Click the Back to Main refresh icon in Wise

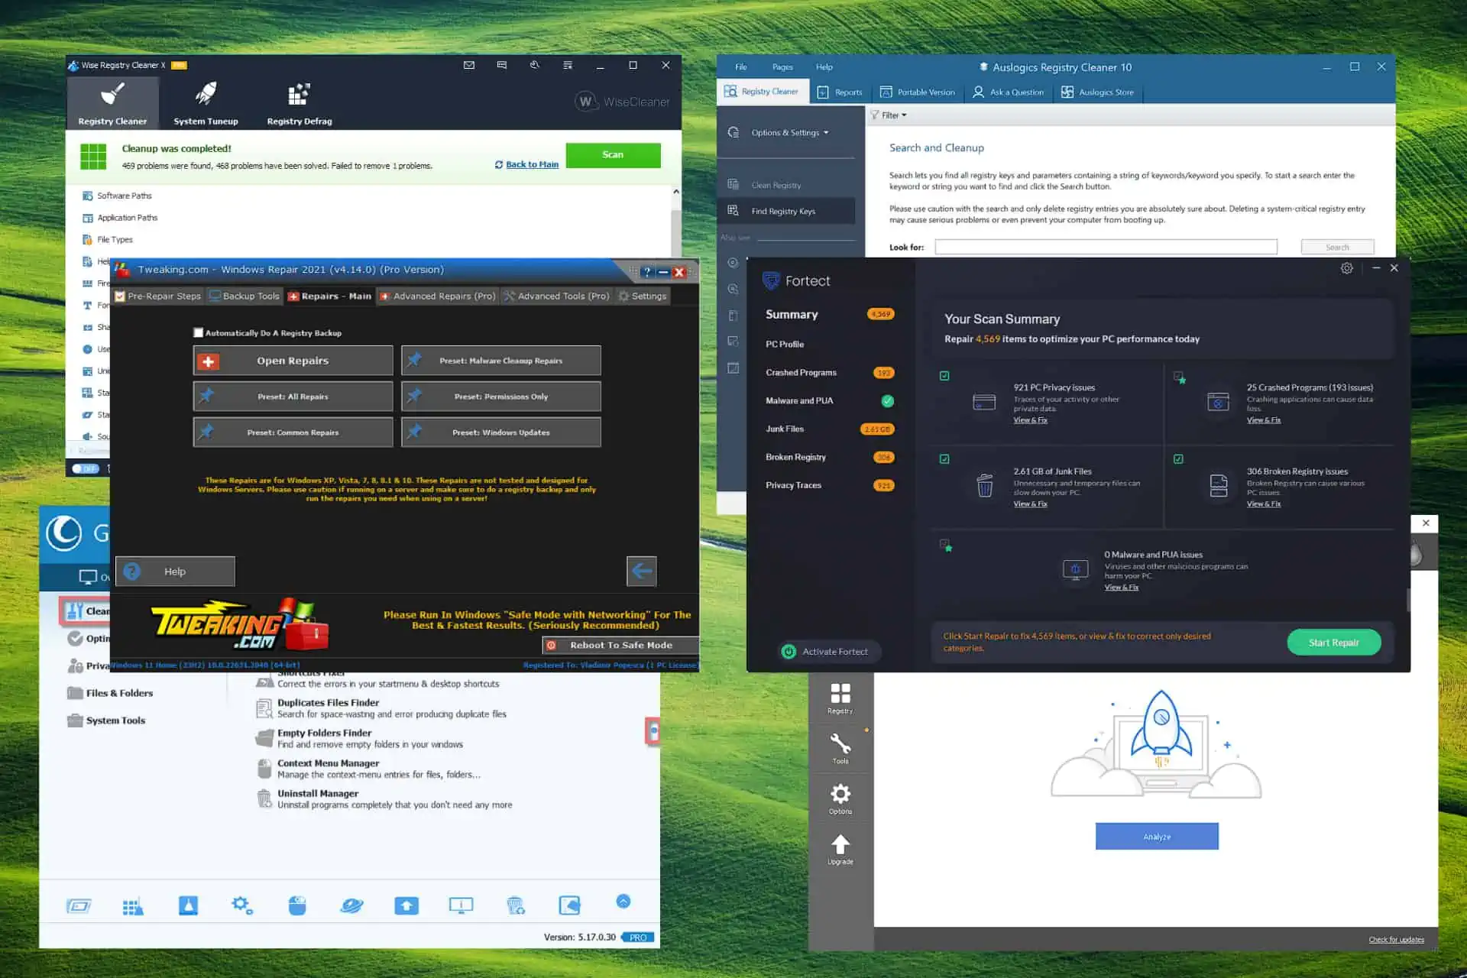pos(499,164)
